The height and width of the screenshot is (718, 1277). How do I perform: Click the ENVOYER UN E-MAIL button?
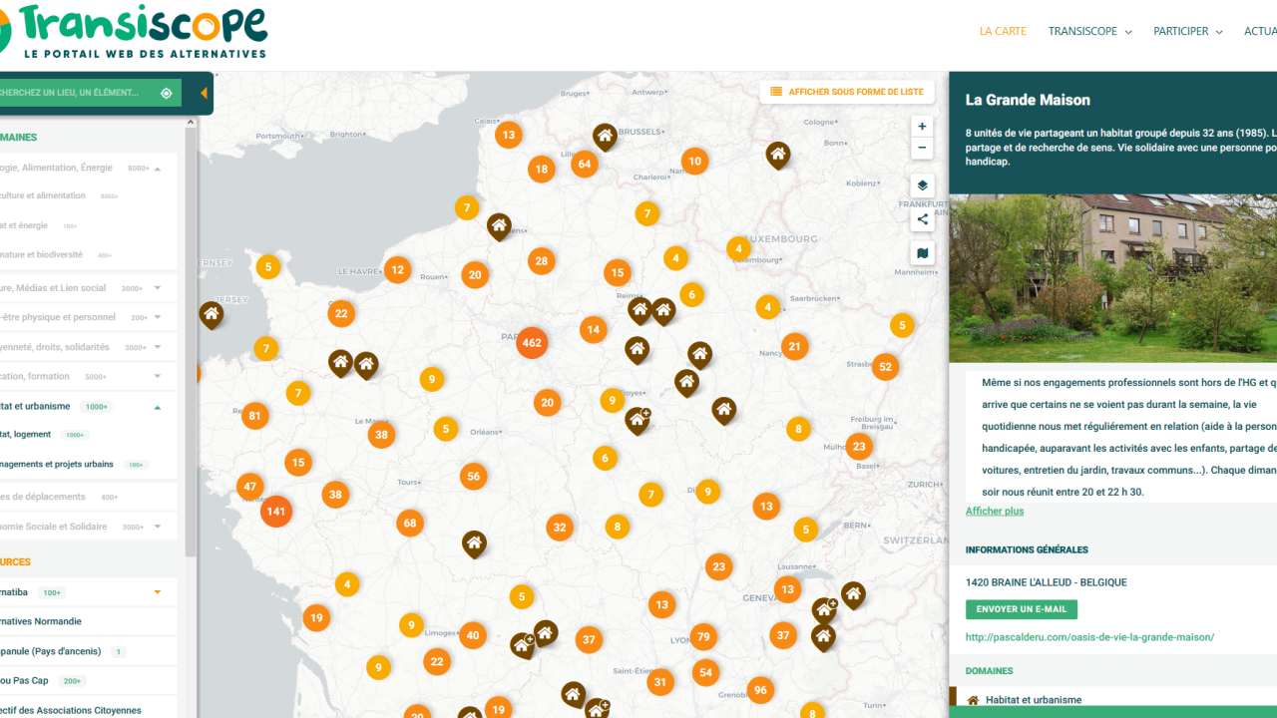tap(1021, 609)
